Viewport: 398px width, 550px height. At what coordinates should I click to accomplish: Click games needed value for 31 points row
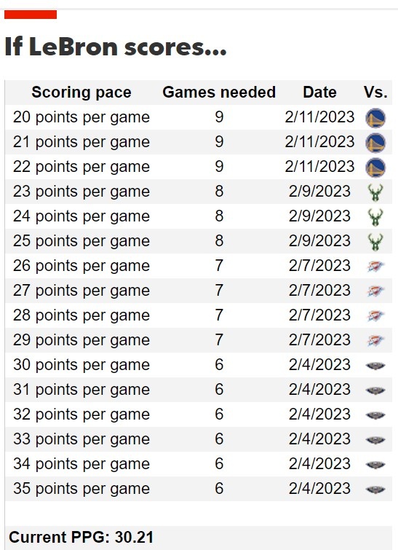point(219,389)
